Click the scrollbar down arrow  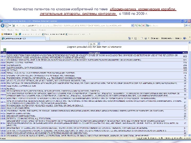pos(189,135)
